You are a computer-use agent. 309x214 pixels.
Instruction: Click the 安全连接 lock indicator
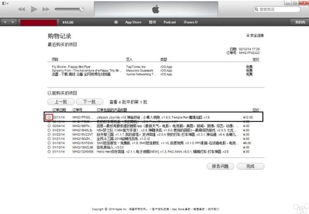(255, 35)
